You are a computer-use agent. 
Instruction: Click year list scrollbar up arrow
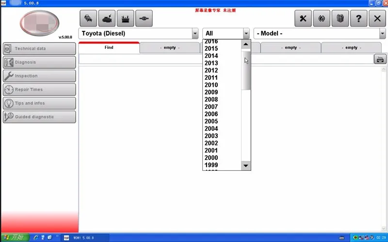(246, 44)
